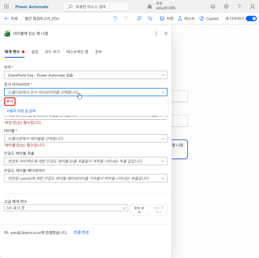Screen dimensions: 259x258
Task: Open the 민감도 레이블 메타데이터 dropdown
Action: [86, 178]
